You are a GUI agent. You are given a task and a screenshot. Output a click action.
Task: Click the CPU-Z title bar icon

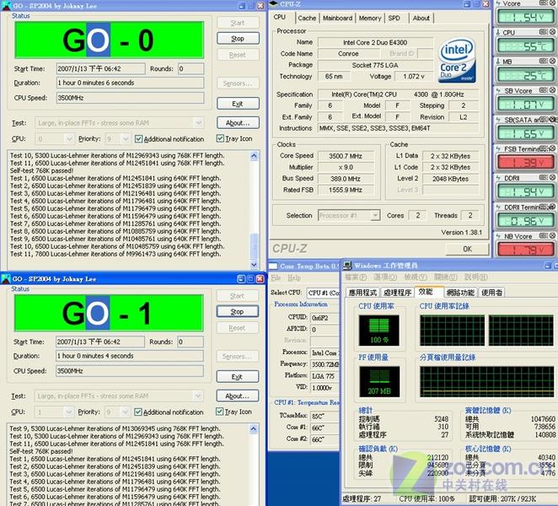click(274, 4)
